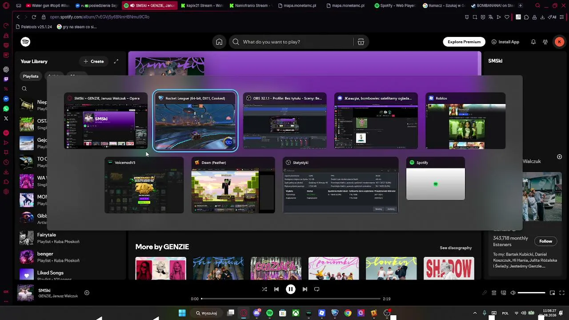This screenshot has height=320, width=569.
Task: Click the Install App button
Action: point(505,42)
